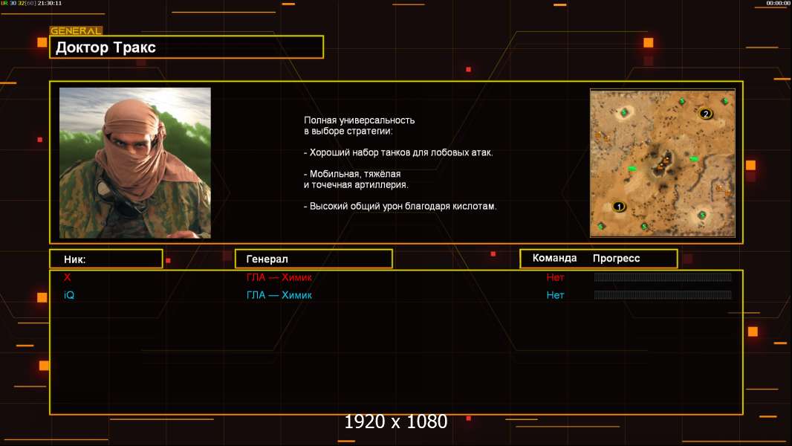
Task: Click the Прогресс column header
Action: pos(616,258)
